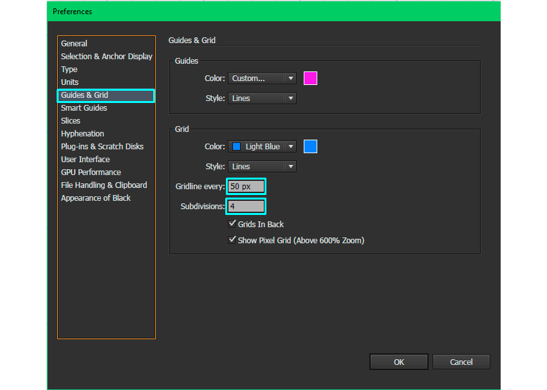Click the blue Grid color swatch
547x390 pixels.
[x=310, y=147]
